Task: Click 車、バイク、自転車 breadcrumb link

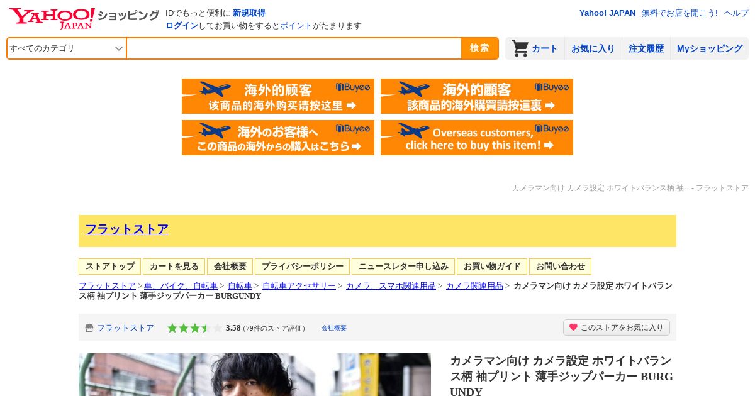Action: 181,286
